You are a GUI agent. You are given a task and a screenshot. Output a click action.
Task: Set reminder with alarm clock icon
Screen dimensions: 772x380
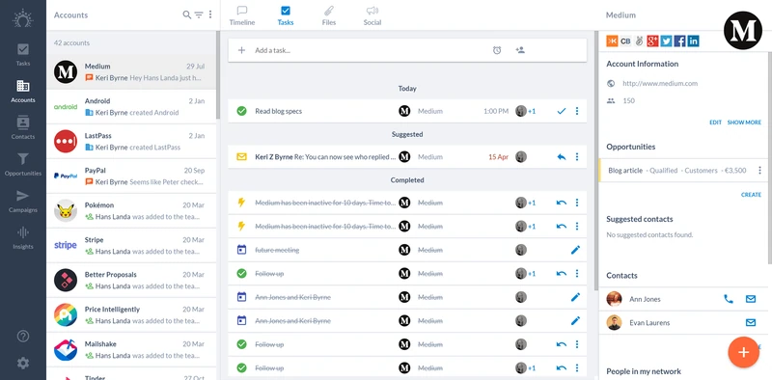click(497, 50)
